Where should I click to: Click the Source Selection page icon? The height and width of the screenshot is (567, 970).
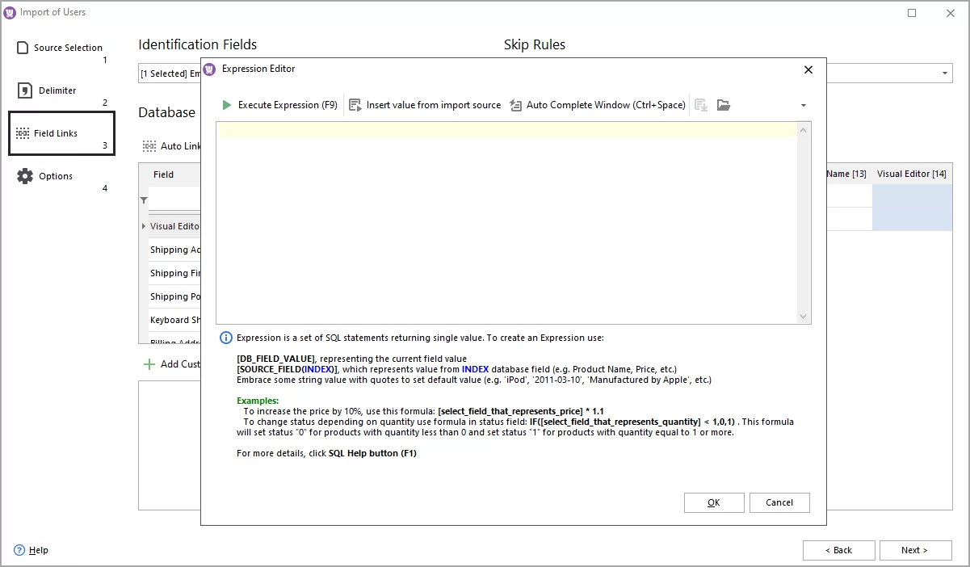tap(24, 48)
